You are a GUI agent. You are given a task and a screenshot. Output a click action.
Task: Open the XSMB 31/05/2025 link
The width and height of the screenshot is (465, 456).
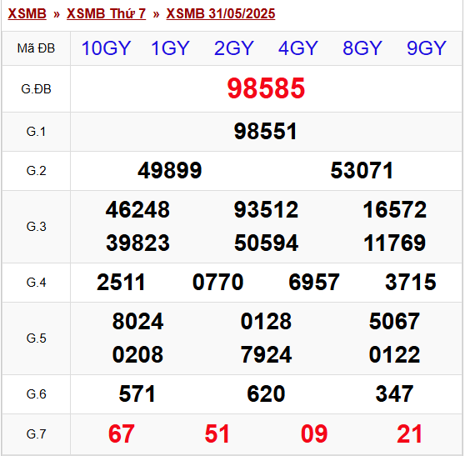(221, 13)
